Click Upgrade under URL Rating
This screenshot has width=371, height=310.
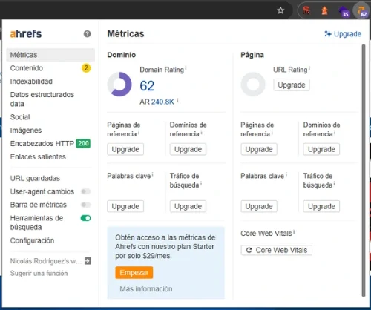(x=292, y=85)
